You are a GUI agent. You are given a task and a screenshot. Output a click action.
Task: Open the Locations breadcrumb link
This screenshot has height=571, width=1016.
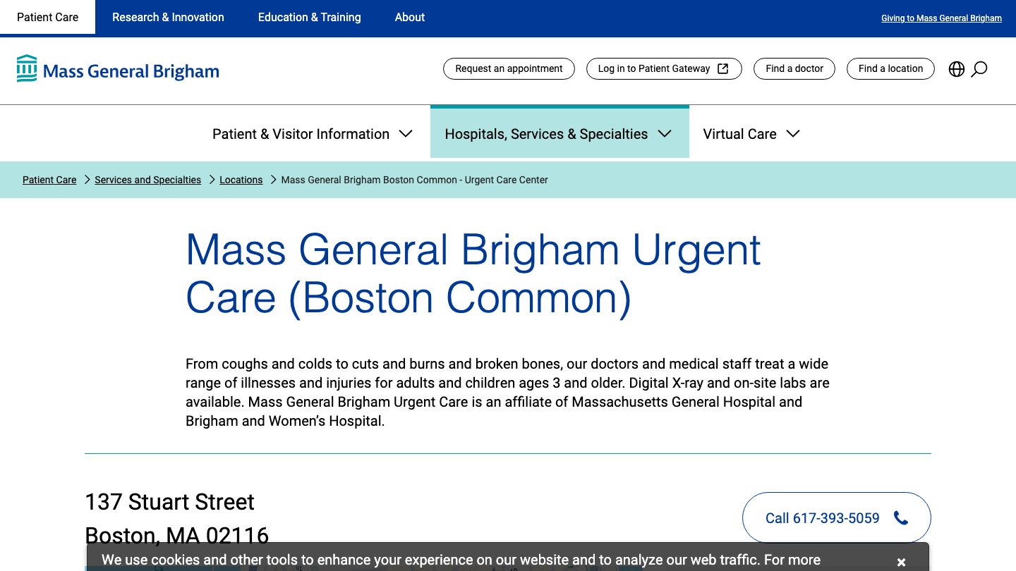[x=241, y=180]
